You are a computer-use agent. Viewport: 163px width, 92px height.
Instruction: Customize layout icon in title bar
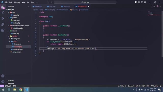[x=145, y=2]
